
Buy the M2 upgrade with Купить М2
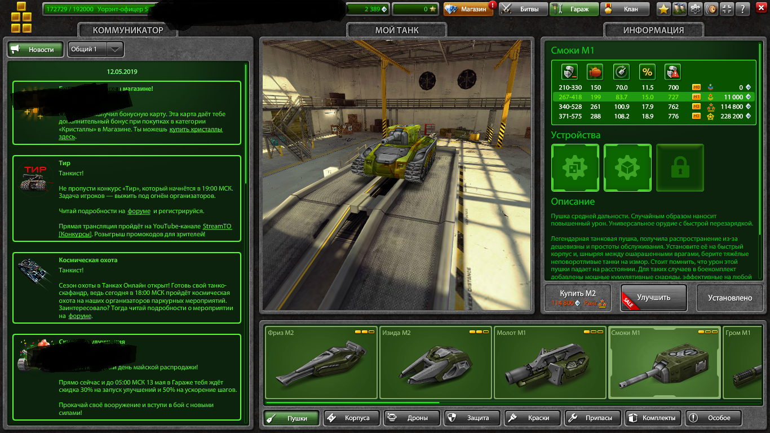click(578, 298)
